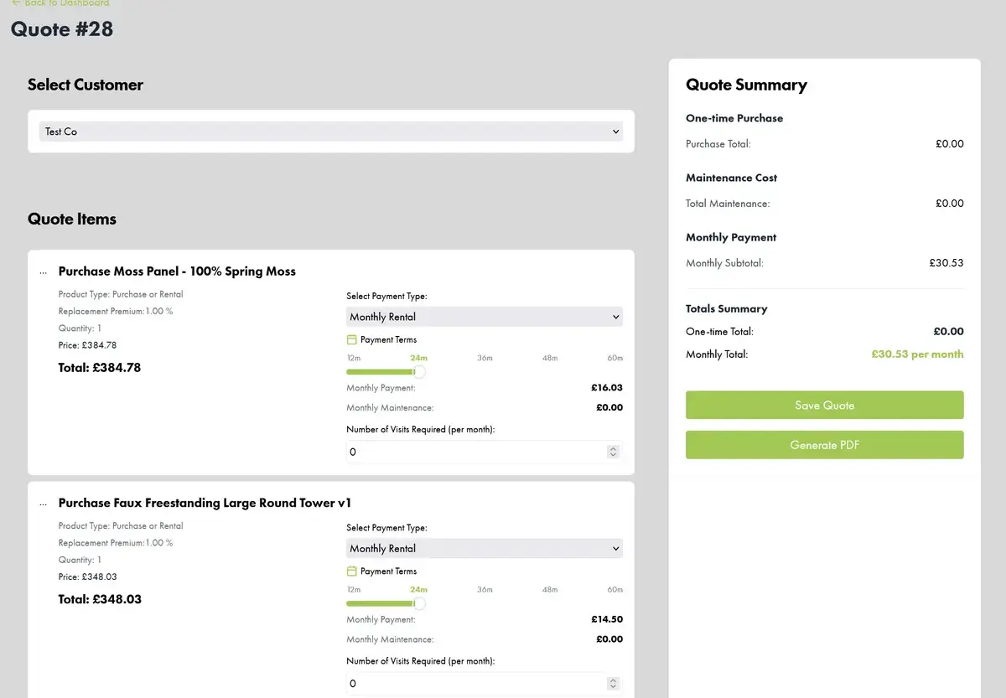Click the drag handle icon on Round Tower item

(44, 503)
